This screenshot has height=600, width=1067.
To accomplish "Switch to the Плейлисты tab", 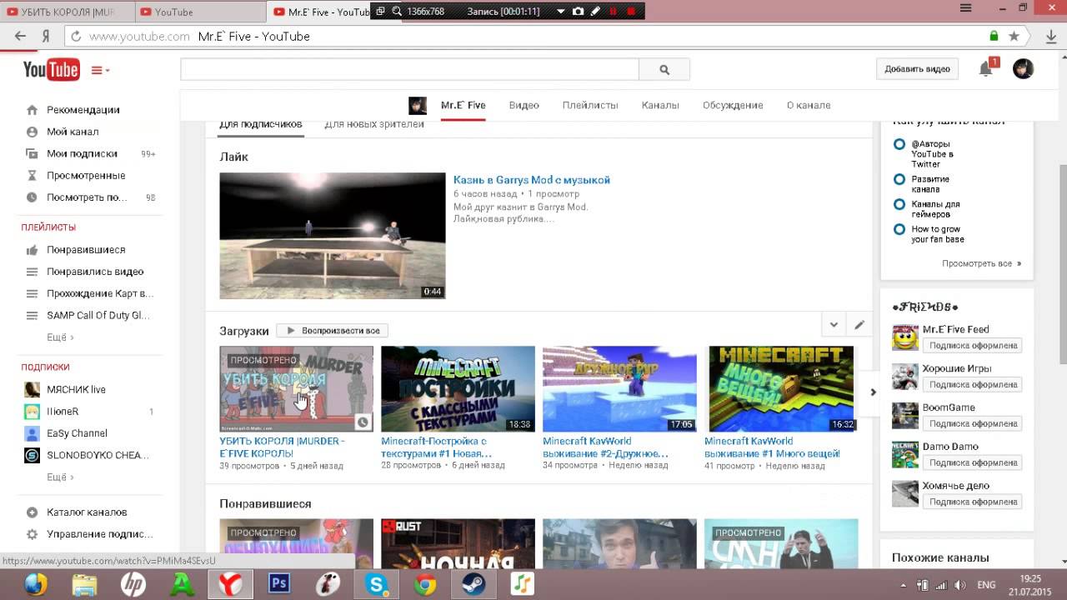I will click(590, 105).
